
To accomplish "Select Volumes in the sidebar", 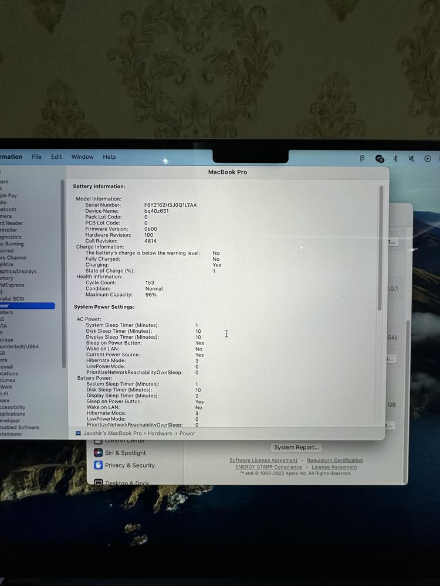I will 8,380.
